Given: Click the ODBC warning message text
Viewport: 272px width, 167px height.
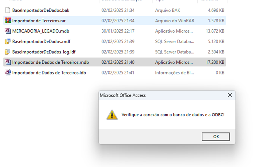Looking at the screenshot, I should [x=173, y=115].
